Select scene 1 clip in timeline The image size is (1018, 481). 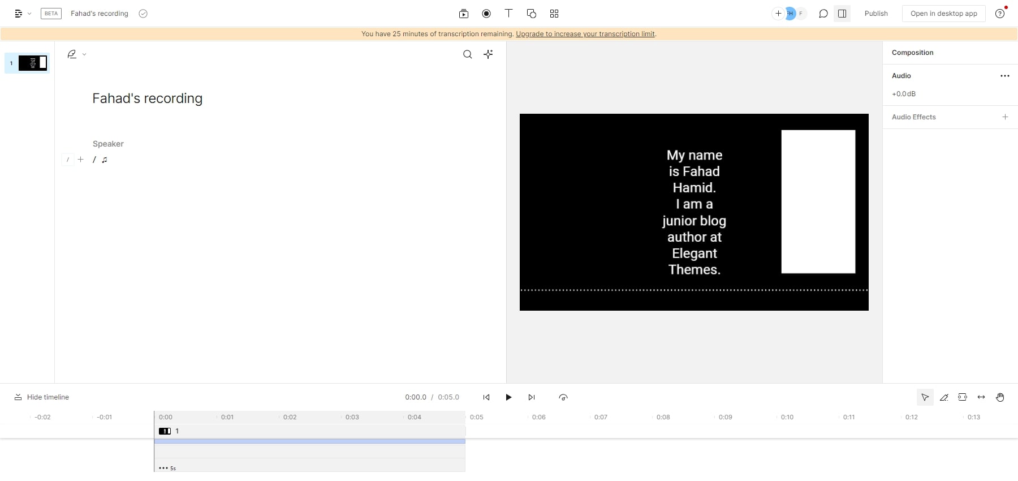tap(309, 431)
